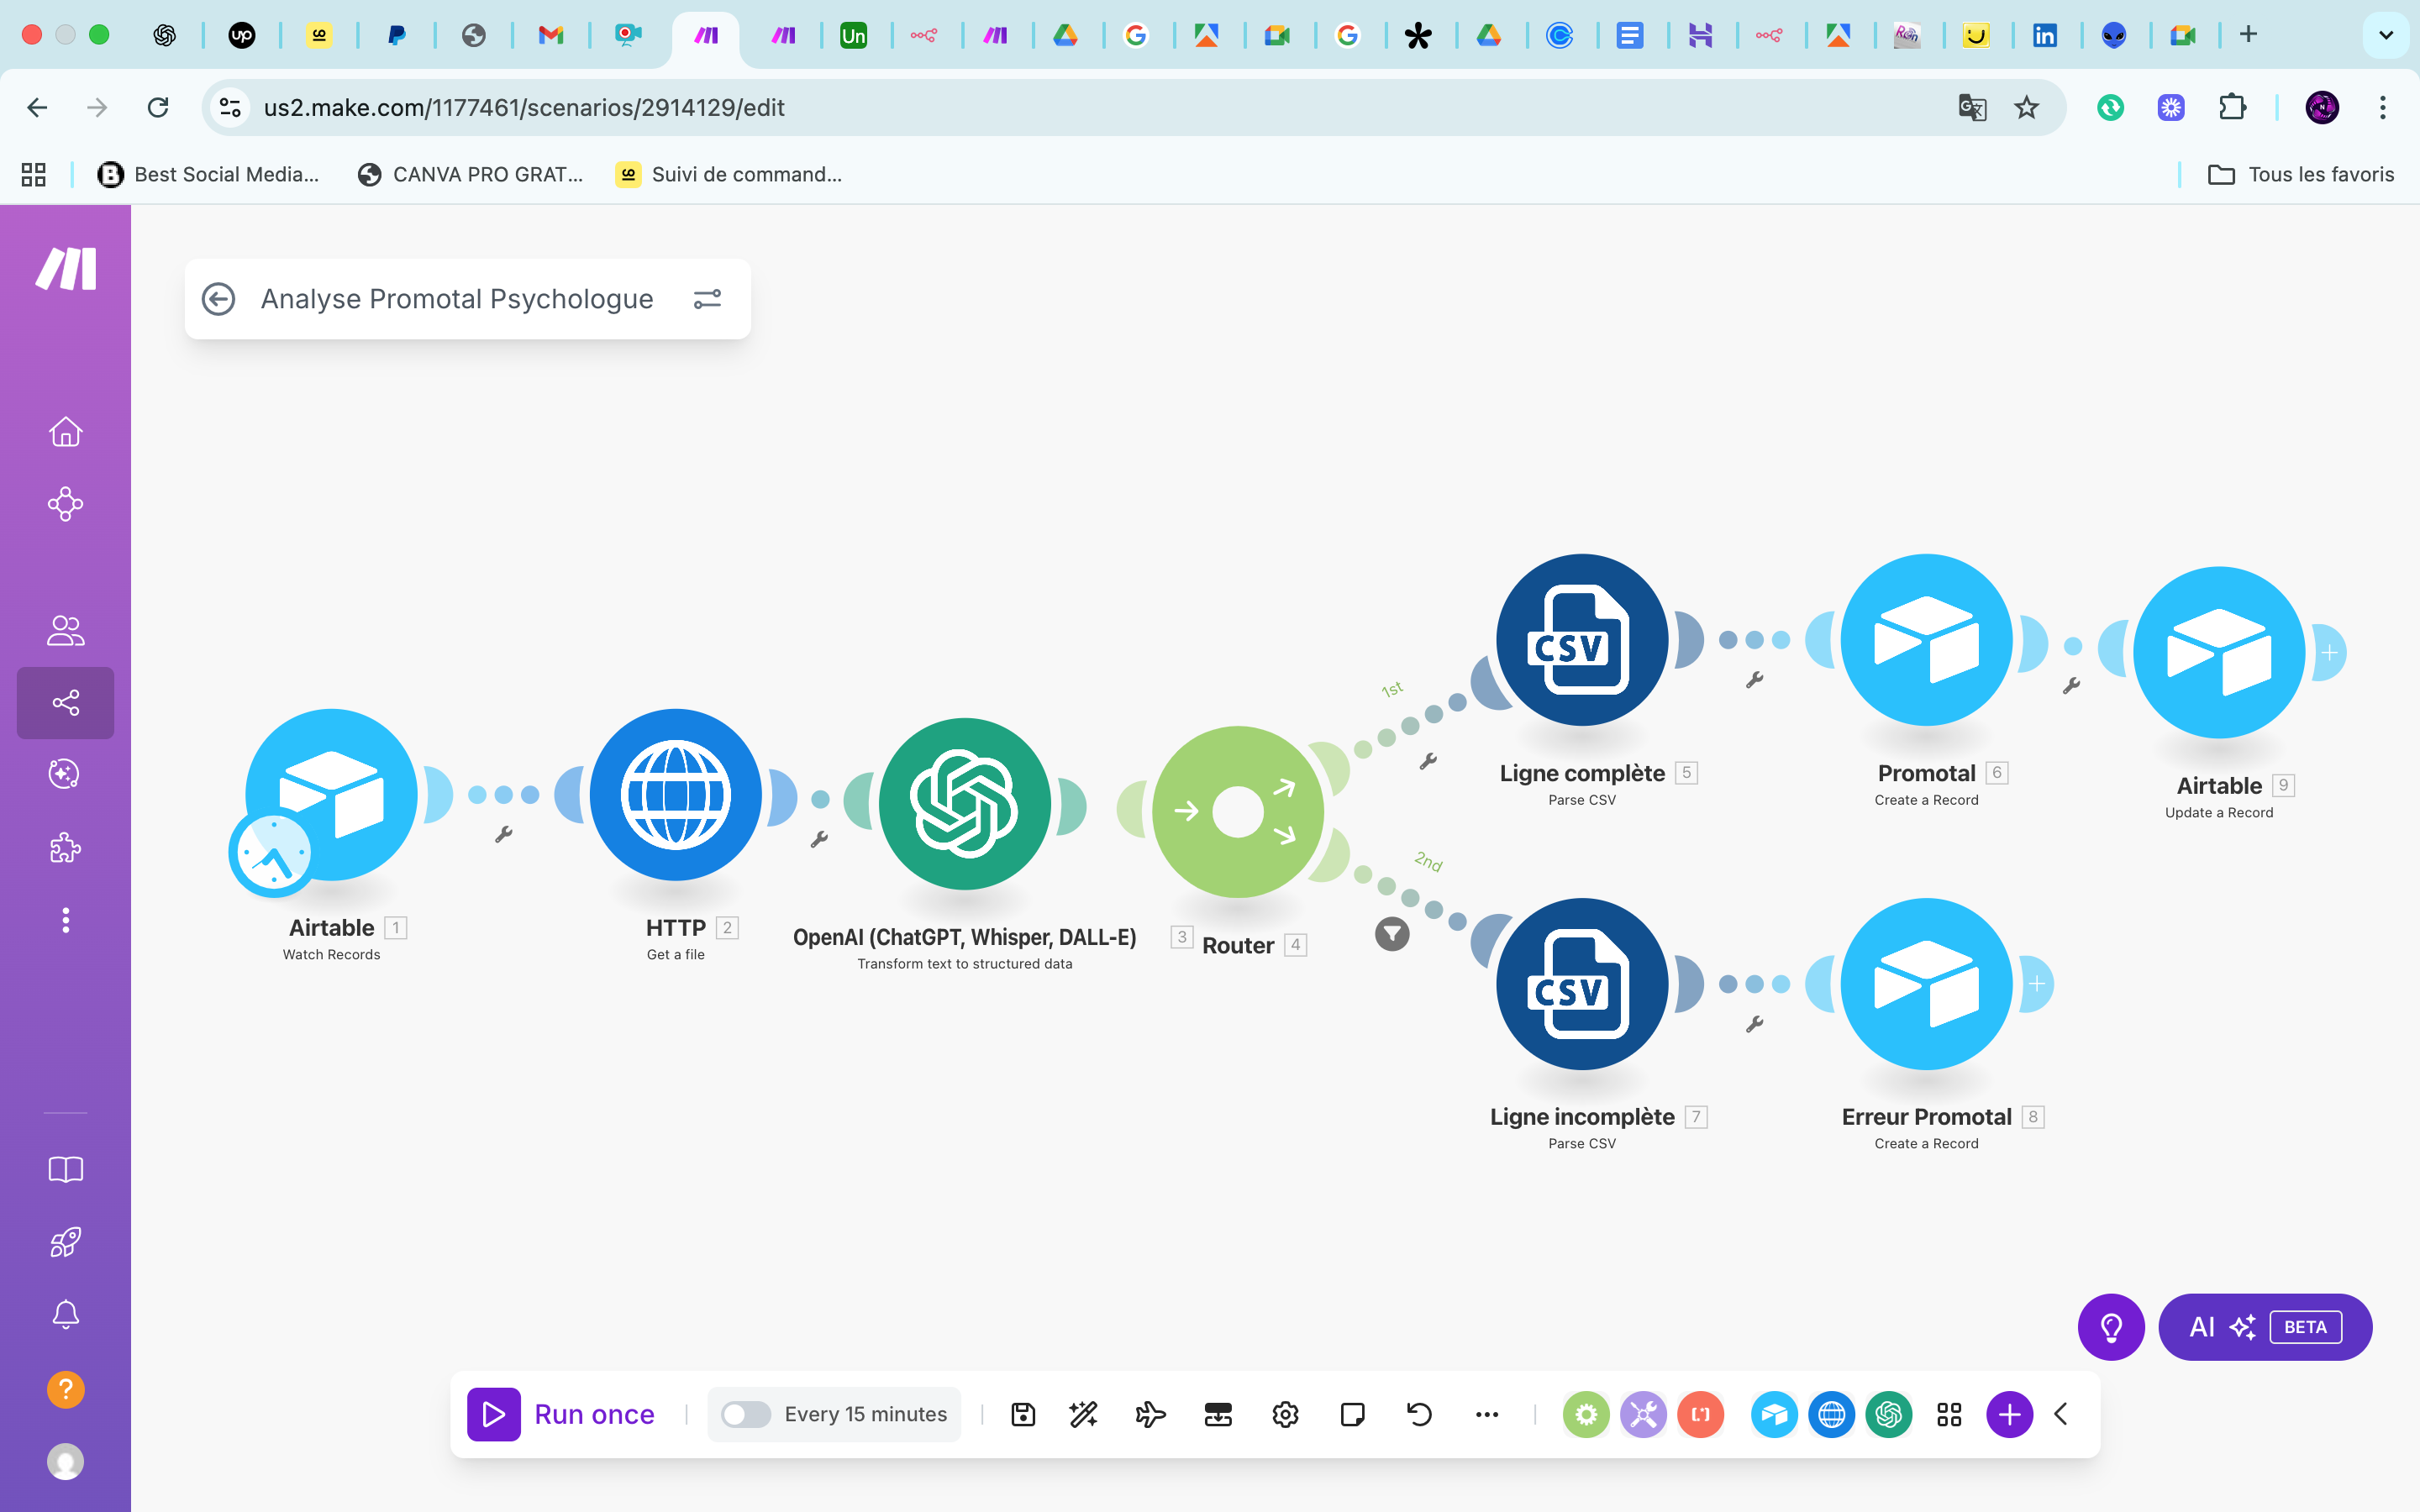Click the filter icon on second route
The image size is (2420, 1512).
tap(1392, 934)
